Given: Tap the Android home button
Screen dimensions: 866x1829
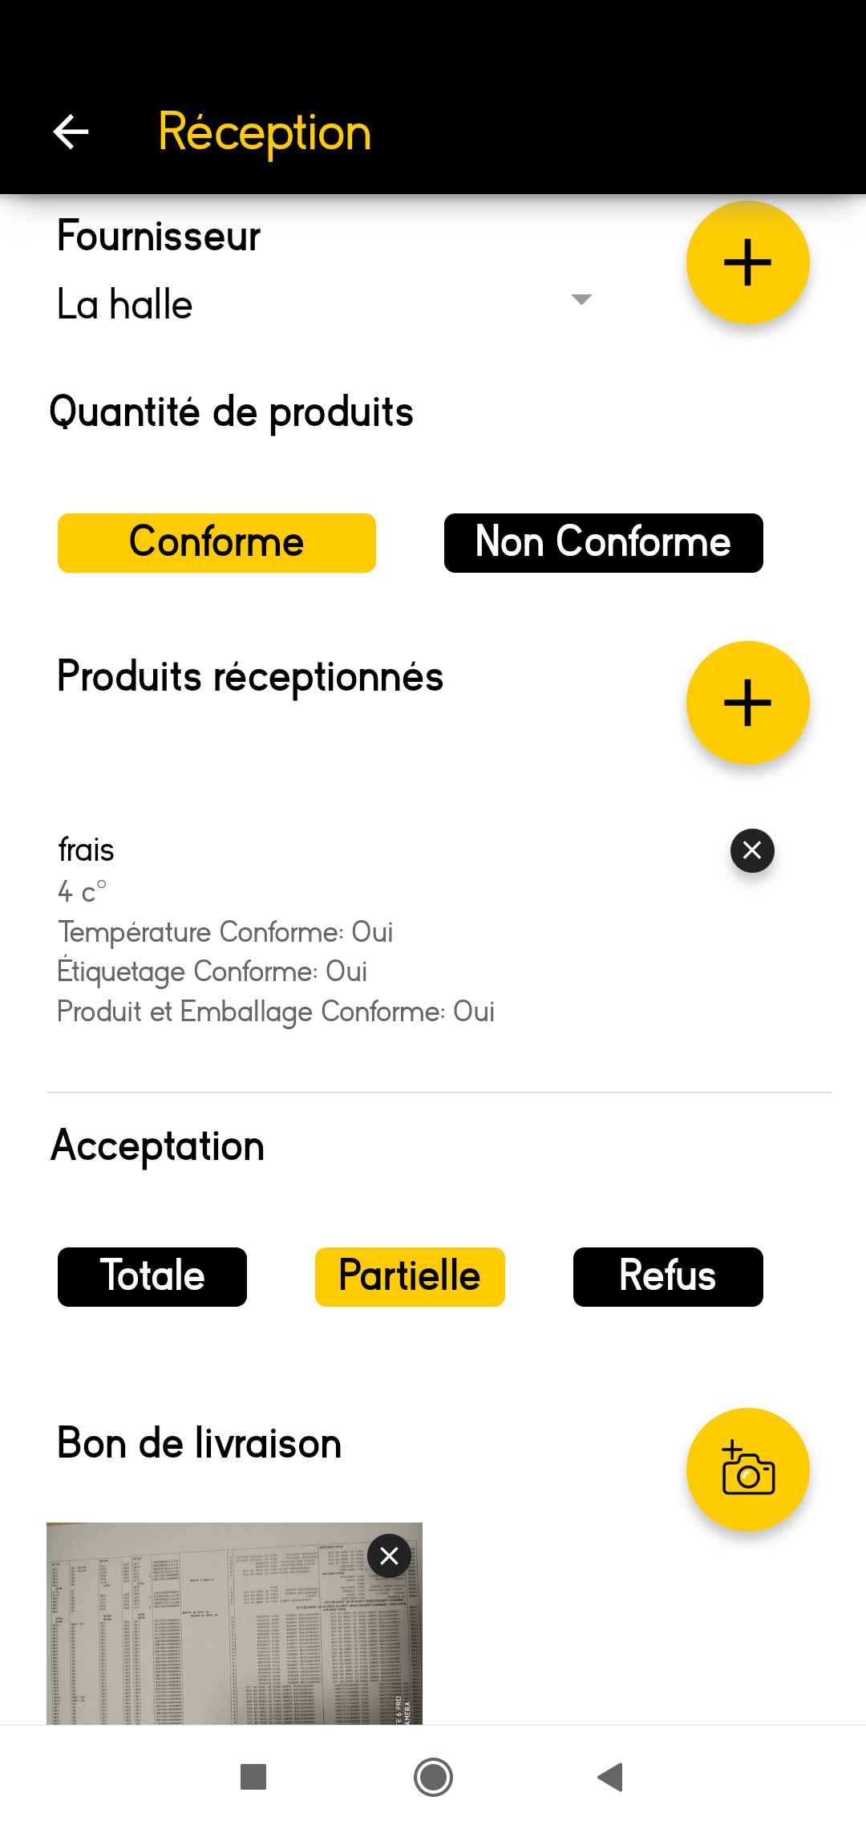Looking at the screenshot, I should 433,1777.
